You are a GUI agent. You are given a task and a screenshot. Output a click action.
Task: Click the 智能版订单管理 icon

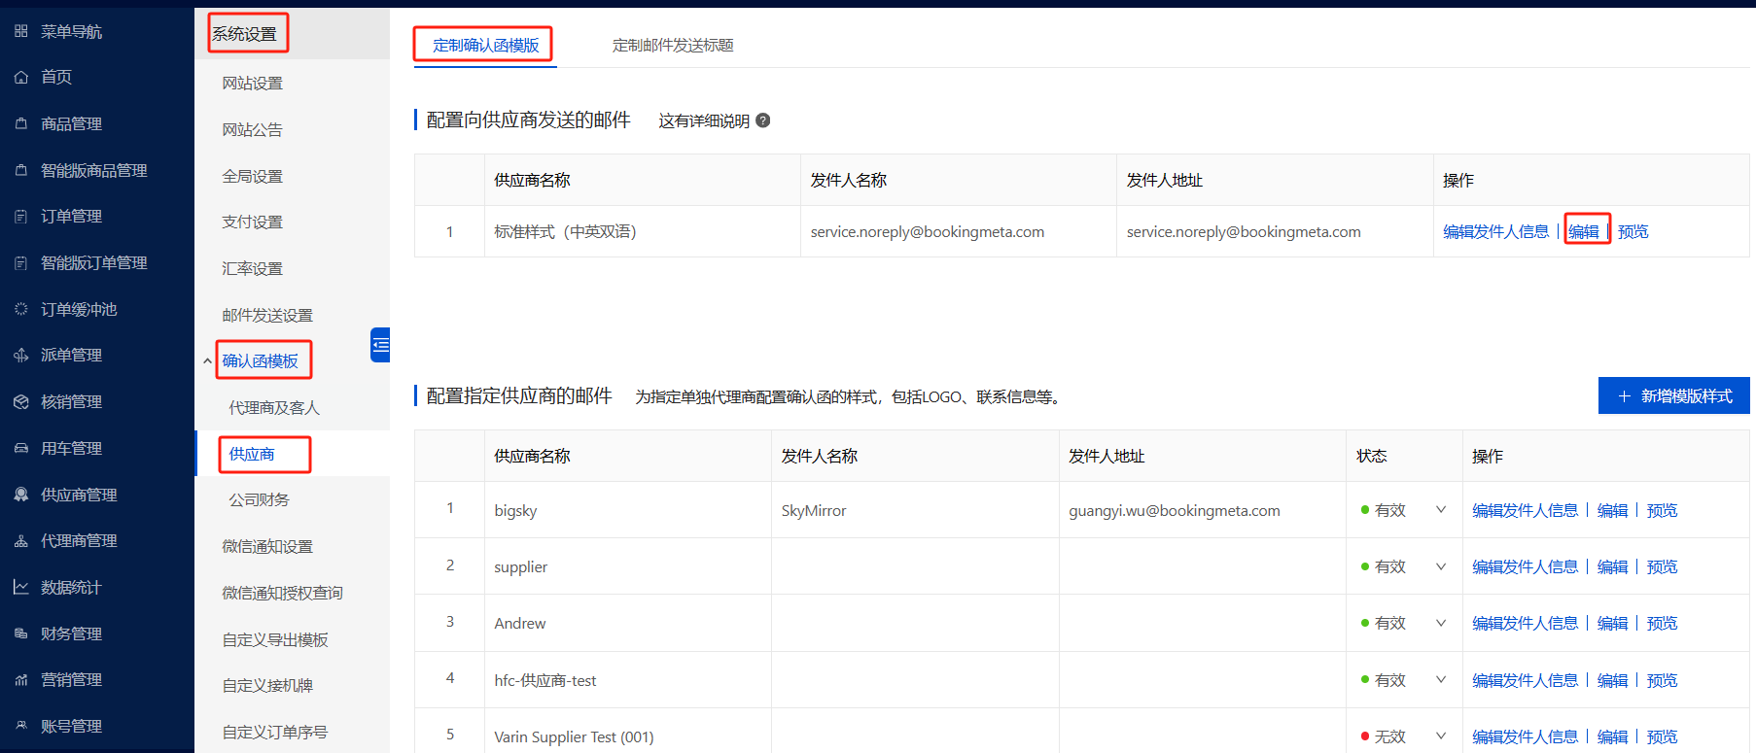(21, 262)
